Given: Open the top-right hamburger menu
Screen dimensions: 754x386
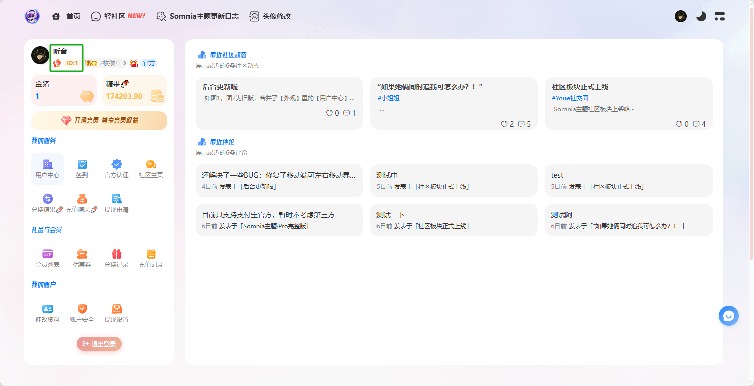Looking at the screenshot, I should click(720, 16).
